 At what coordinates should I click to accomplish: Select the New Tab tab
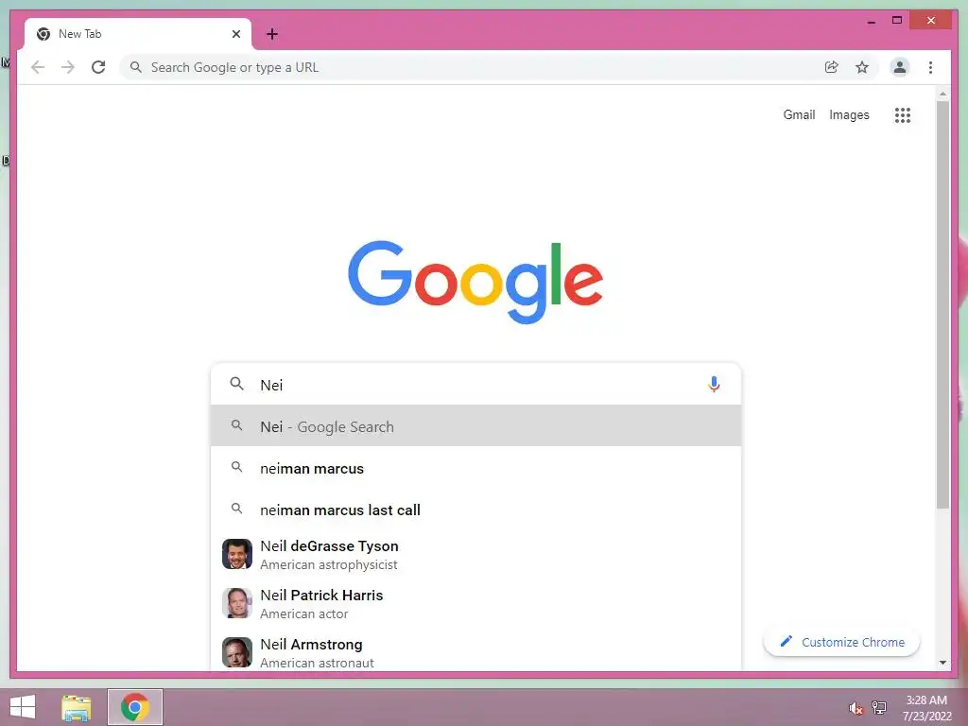click(x=138, y=34)
